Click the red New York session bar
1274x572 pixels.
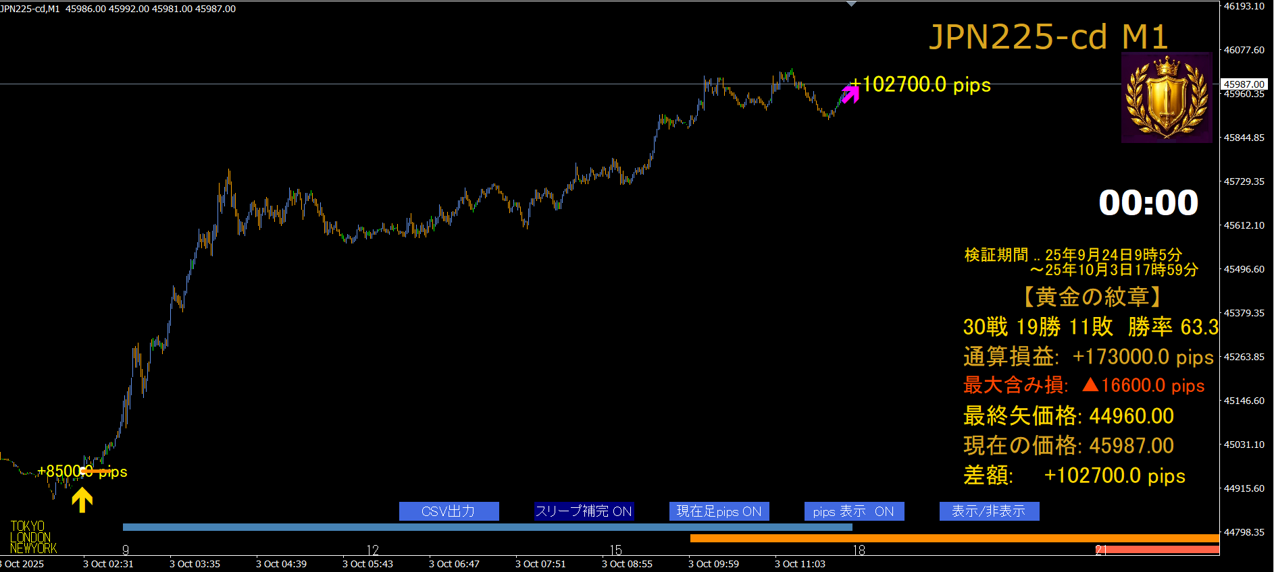coord(1158,550)
